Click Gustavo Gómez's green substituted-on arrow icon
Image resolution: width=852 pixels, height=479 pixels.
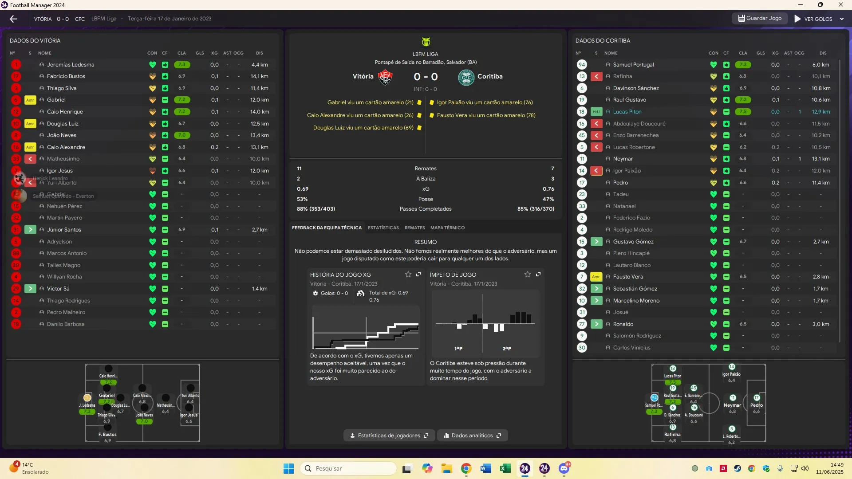[x=596, y=242]
